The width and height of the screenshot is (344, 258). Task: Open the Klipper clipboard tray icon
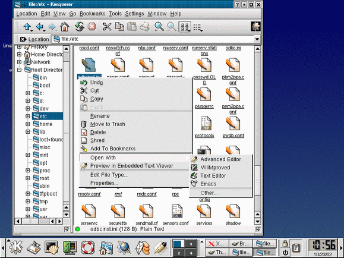coord(296,248)
